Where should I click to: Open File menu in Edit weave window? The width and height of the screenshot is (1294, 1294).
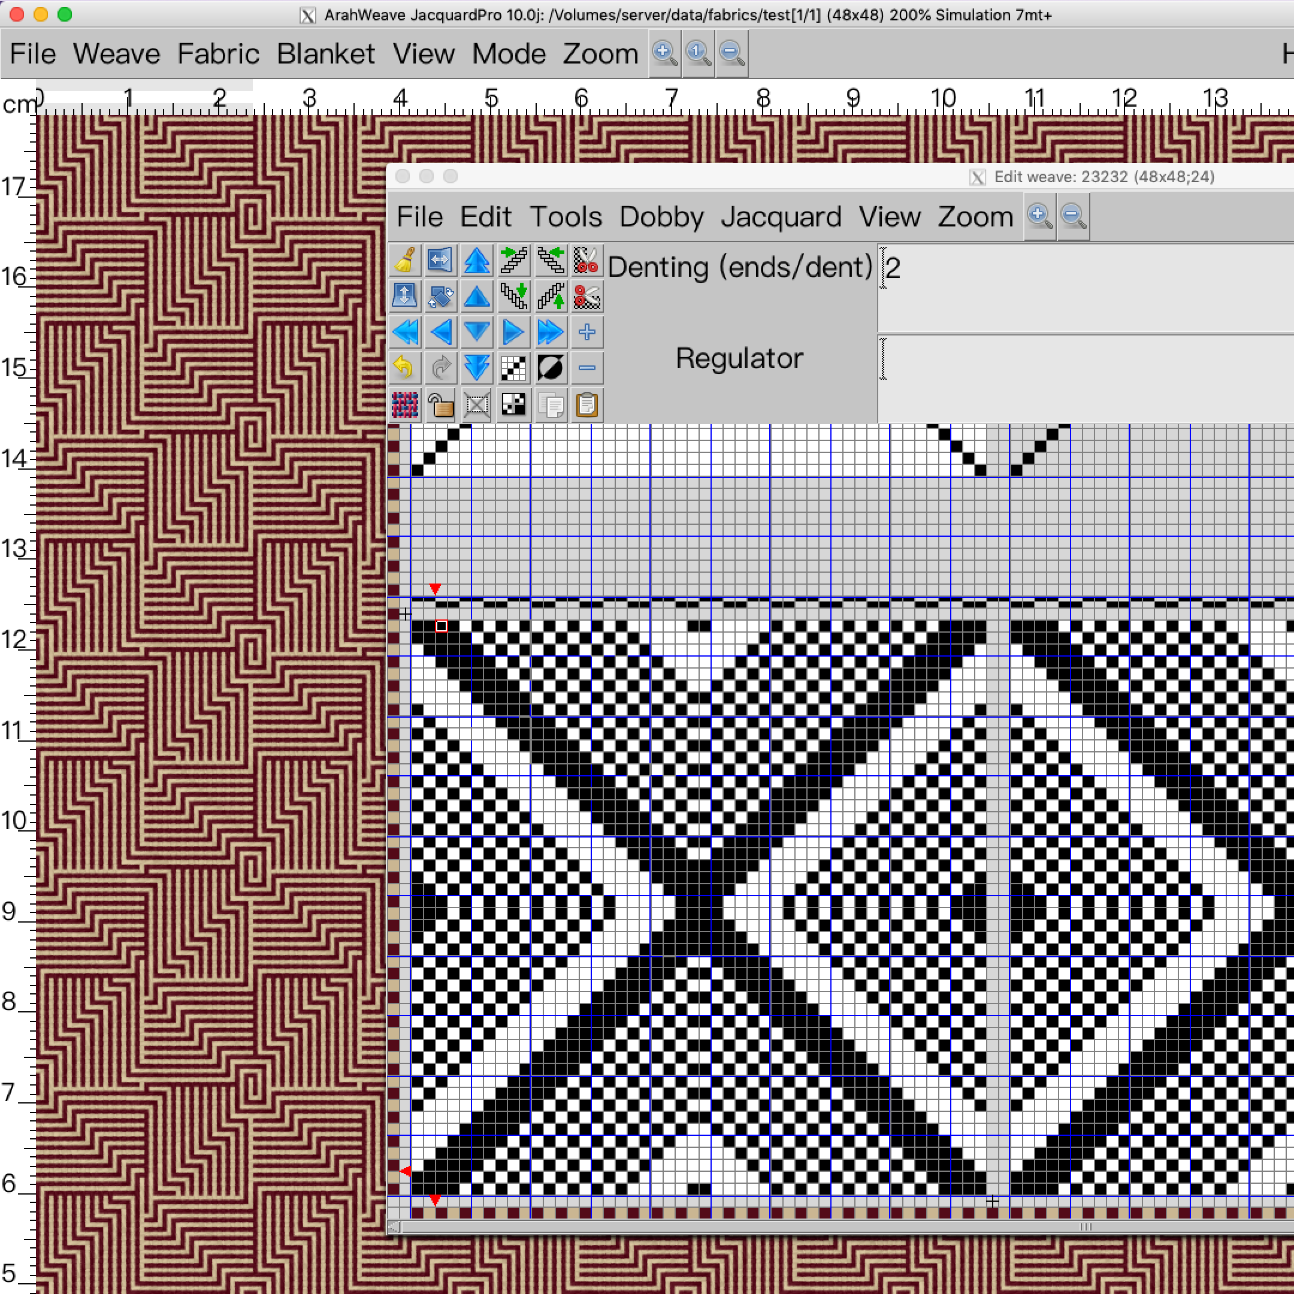point(420,217)
